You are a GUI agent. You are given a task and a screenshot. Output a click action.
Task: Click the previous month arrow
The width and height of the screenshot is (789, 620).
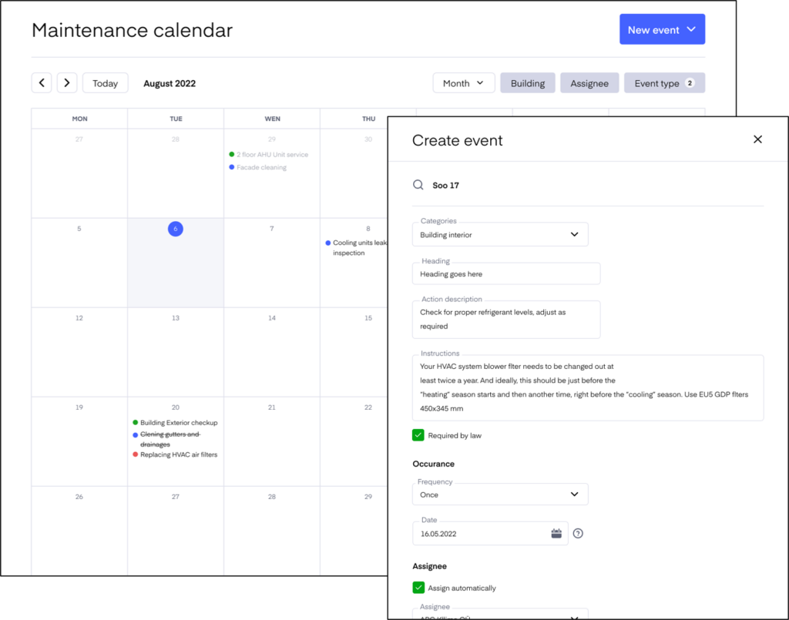[42, 82]
